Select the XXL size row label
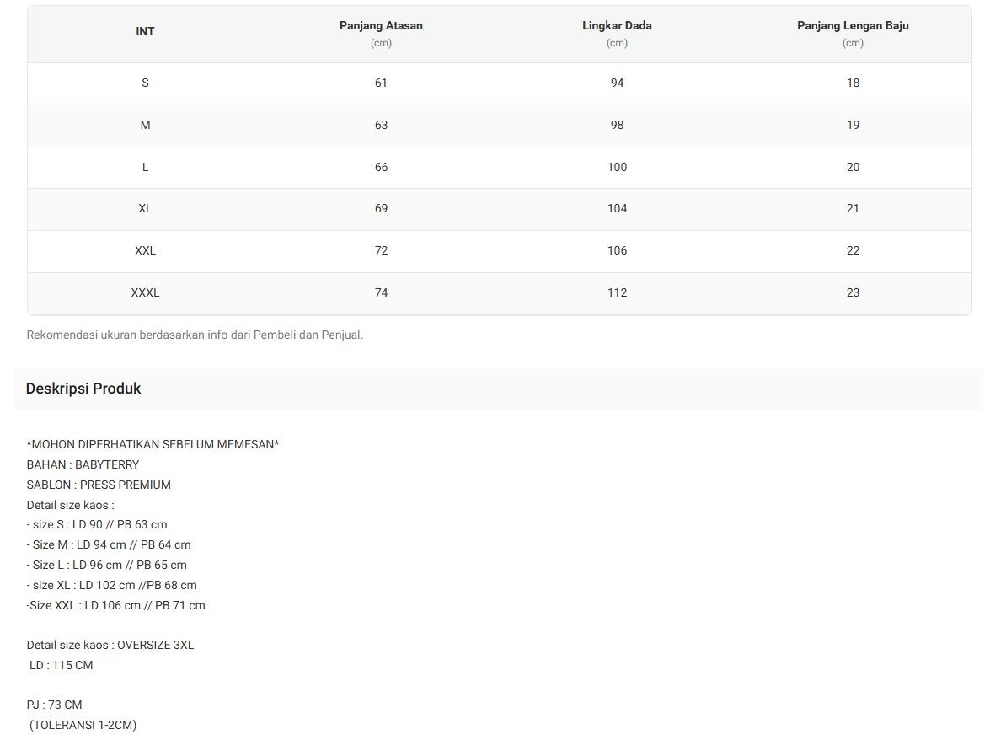Screen dimensions: 990x740 pyautogui.click(x=145, y=250)
